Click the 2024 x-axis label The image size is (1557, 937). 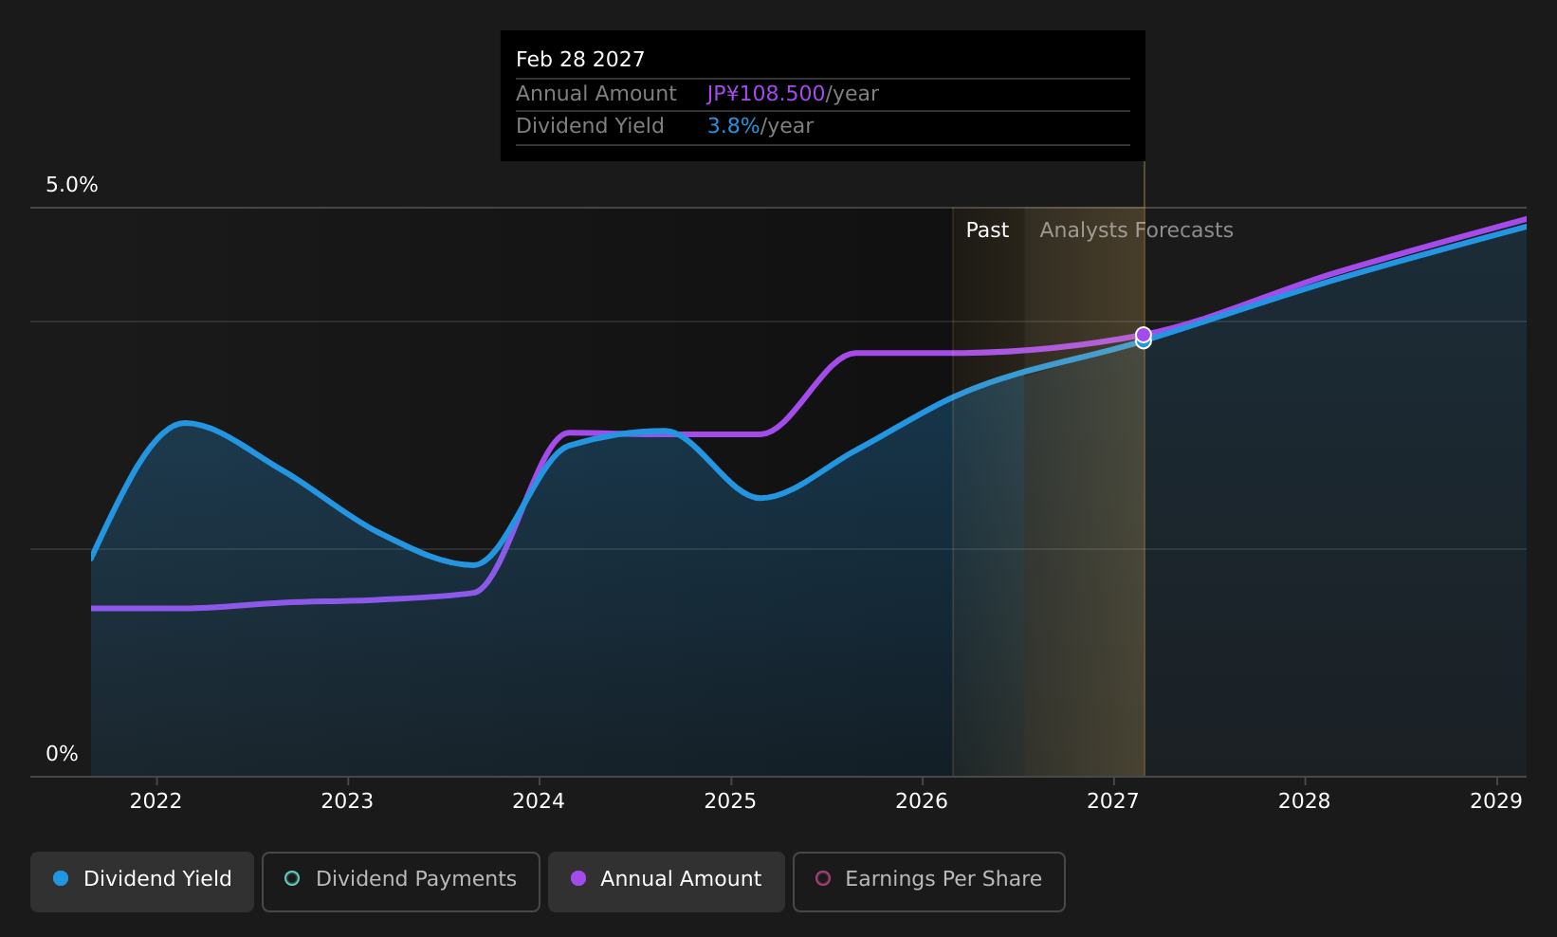point(539,801)
